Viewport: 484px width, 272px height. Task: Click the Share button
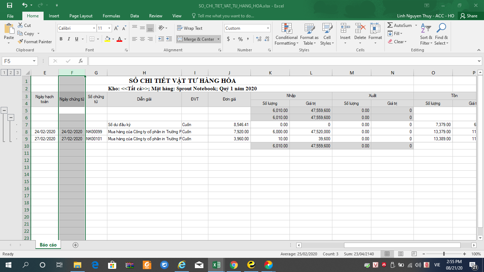pos(468,16)
